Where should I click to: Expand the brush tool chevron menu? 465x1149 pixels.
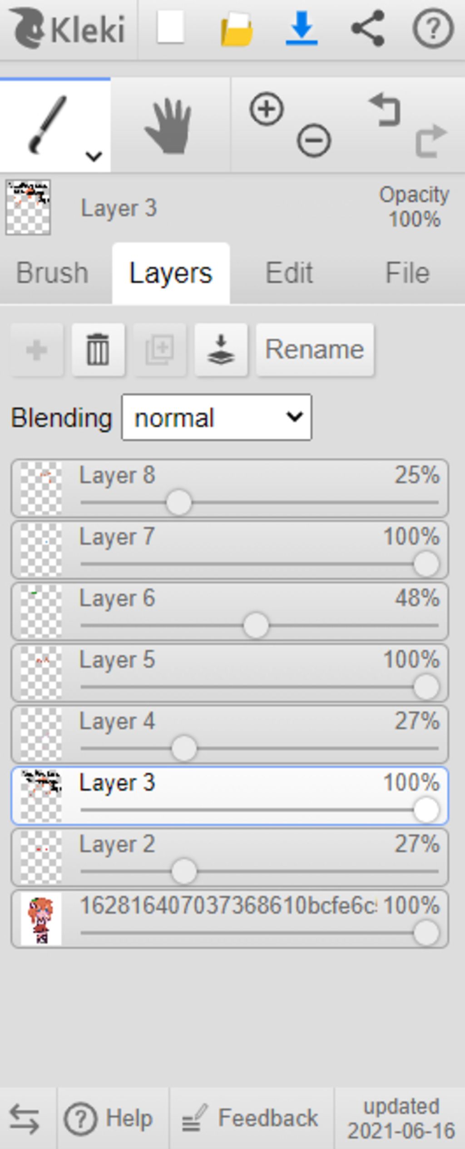(94, 156)
